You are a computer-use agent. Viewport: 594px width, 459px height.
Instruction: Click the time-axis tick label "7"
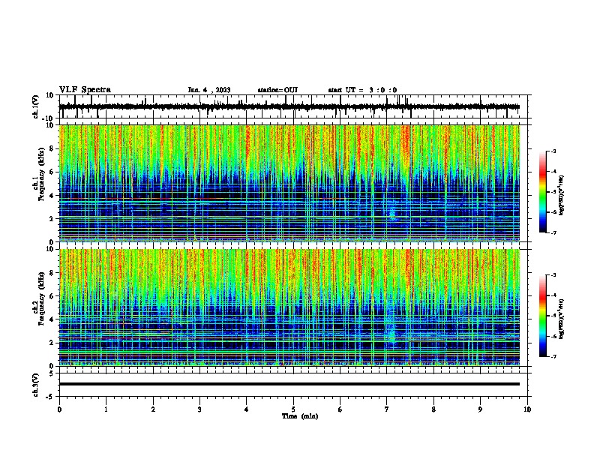[387, 409]
